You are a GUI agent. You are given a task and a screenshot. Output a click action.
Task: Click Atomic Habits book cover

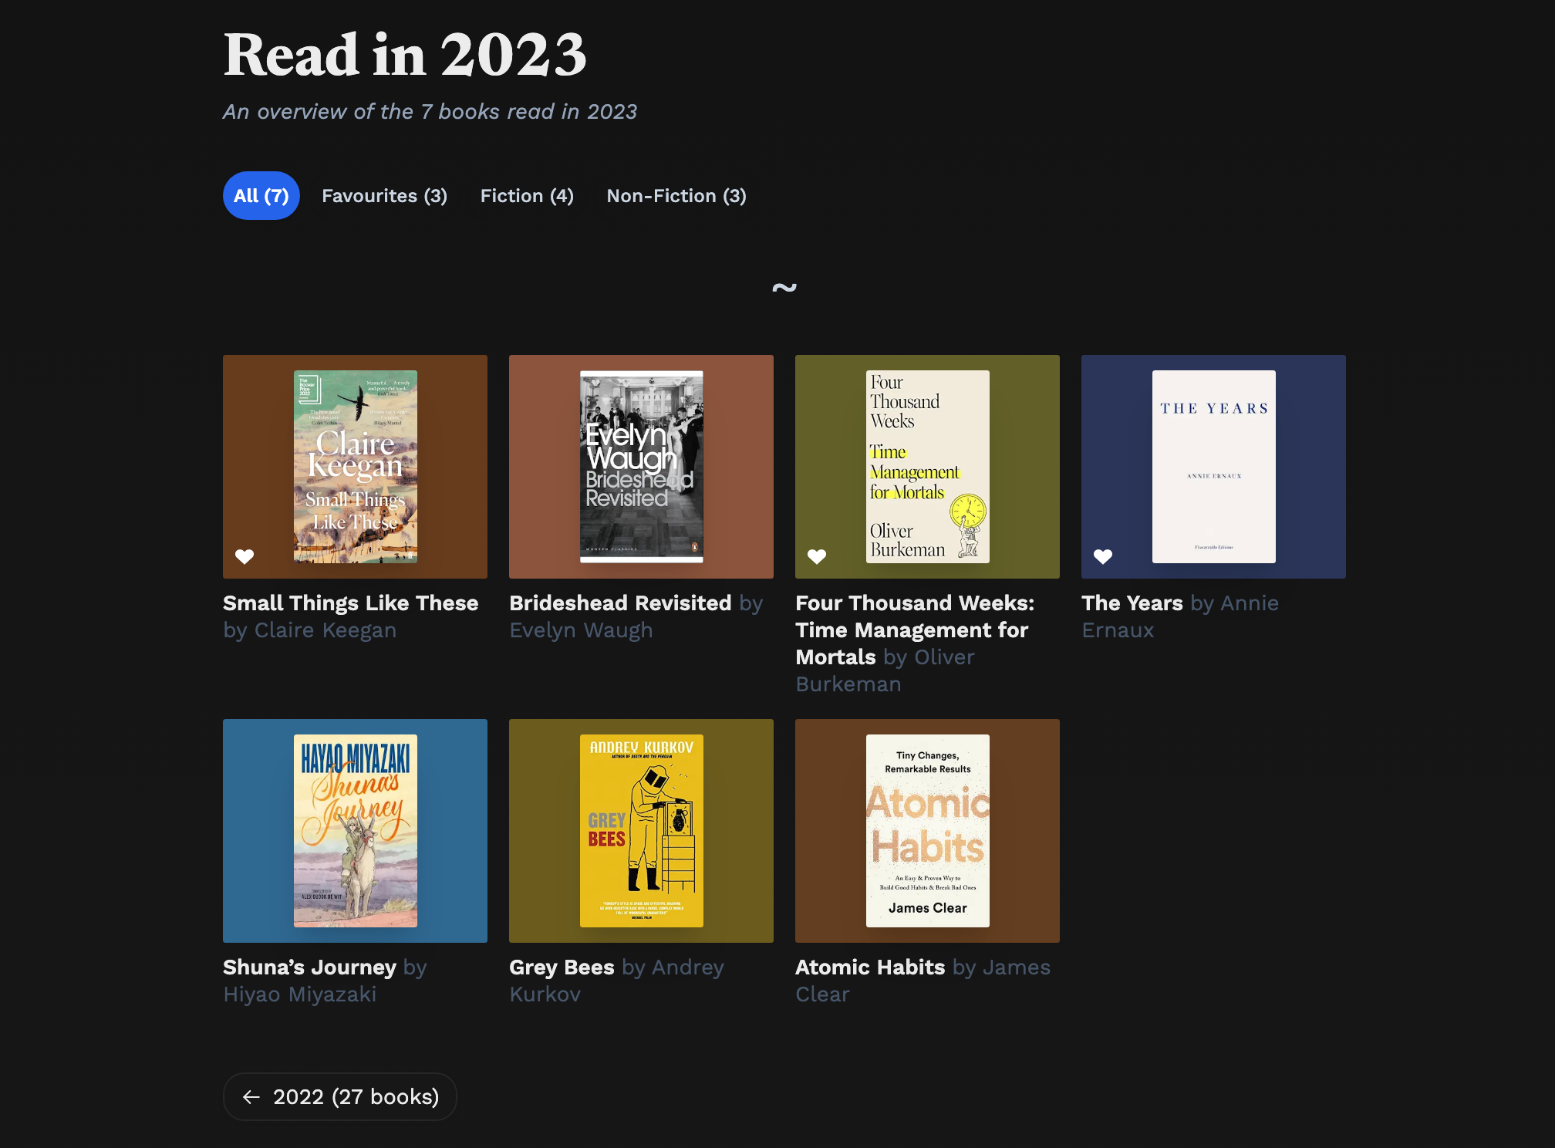(928, 831)
